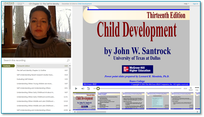
Task: Click the presenter webcam video
Action: click(x=36, y=31)
